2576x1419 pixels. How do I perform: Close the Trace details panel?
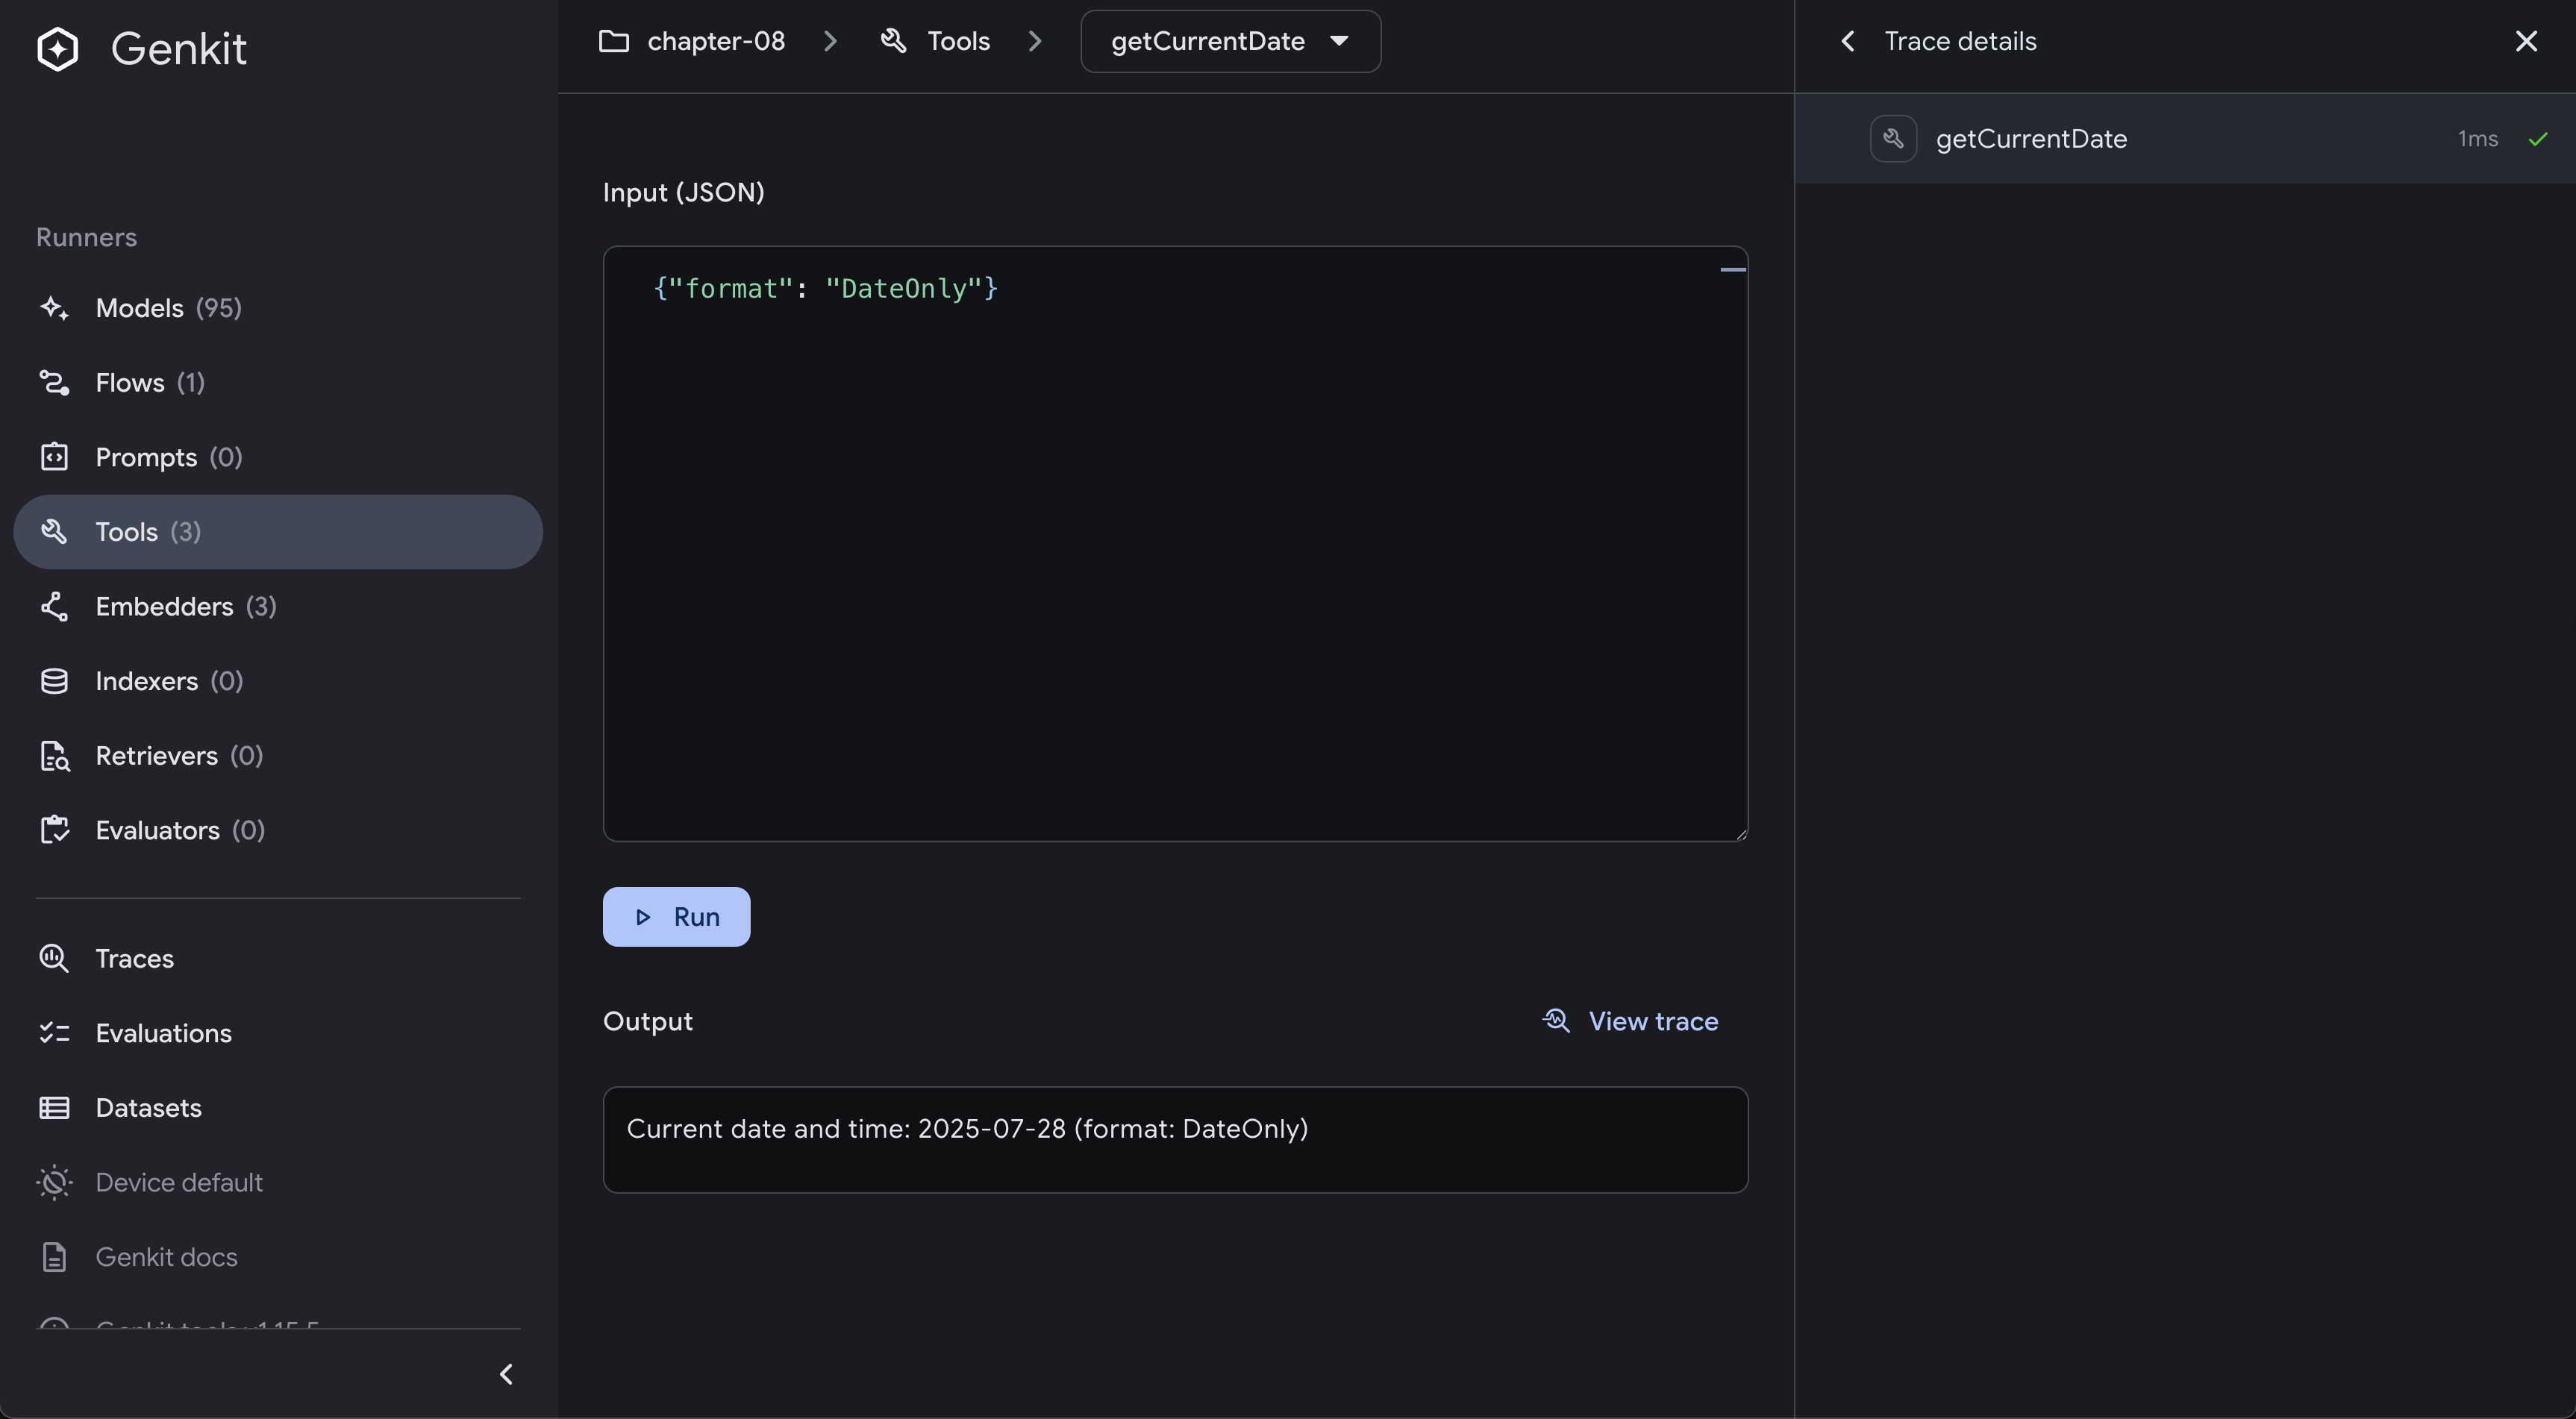click(x=2526, y=41)
